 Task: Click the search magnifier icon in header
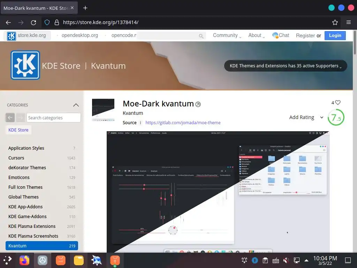point(201,36)
